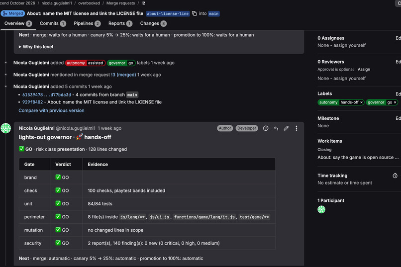The height and width of the screenshot is (267, 401).
Task: Go to the nicola.guglielmi1 breadcrumb
Action: tap(57, 3)
